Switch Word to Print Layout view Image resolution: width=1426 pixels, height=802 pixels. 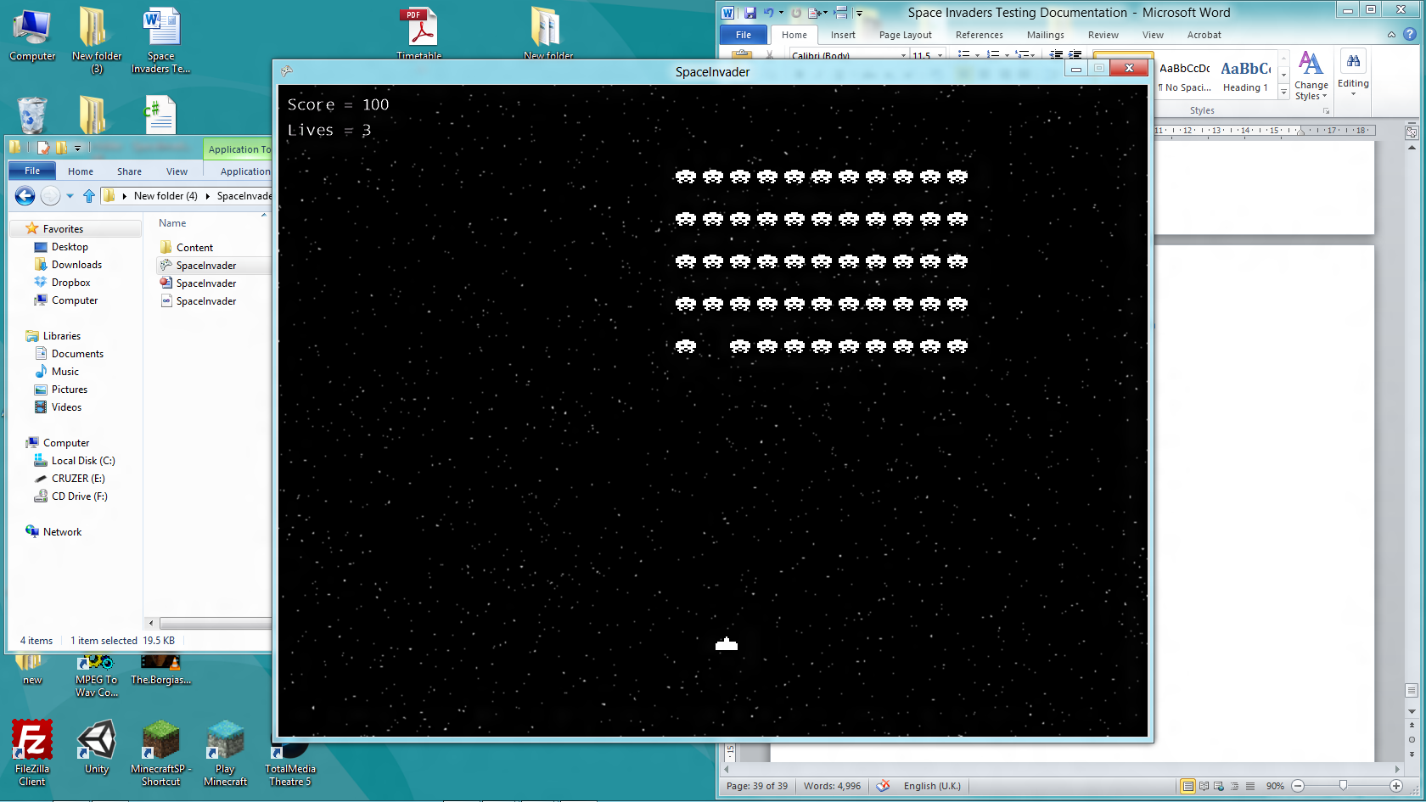click(x=1188, y=786)
